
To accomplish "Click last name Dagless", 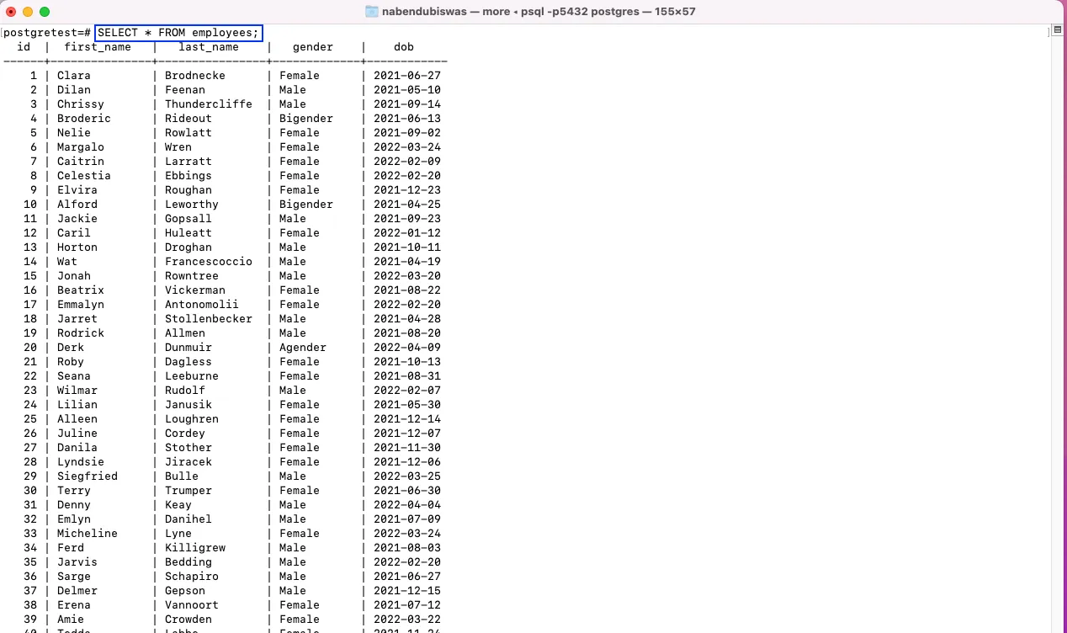I will 188,362.
